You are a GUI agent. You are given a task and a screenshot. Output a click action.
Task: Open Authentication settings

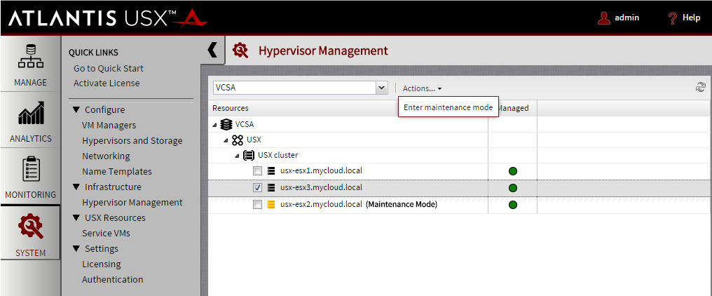pos(113,280)
